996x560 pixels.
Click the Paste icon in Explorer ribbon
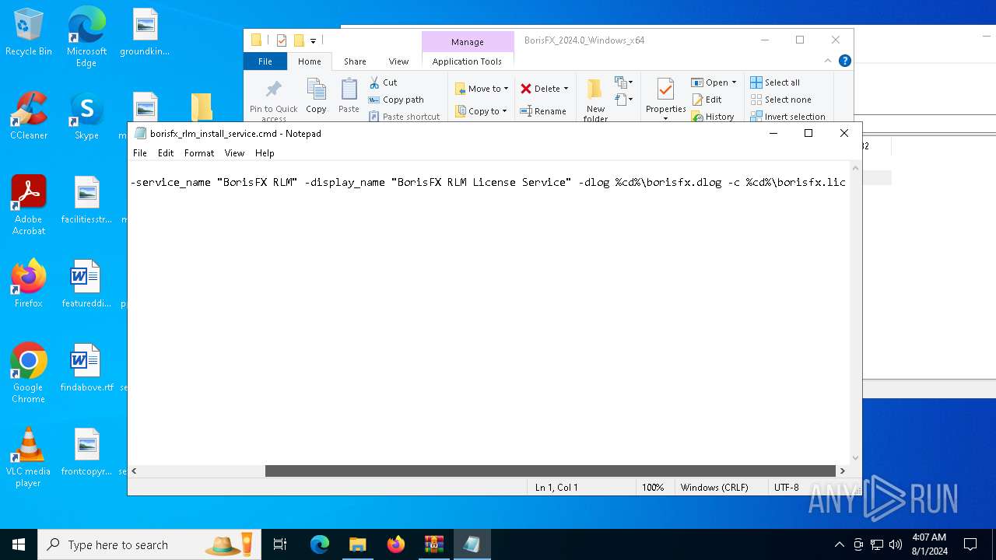349,96
